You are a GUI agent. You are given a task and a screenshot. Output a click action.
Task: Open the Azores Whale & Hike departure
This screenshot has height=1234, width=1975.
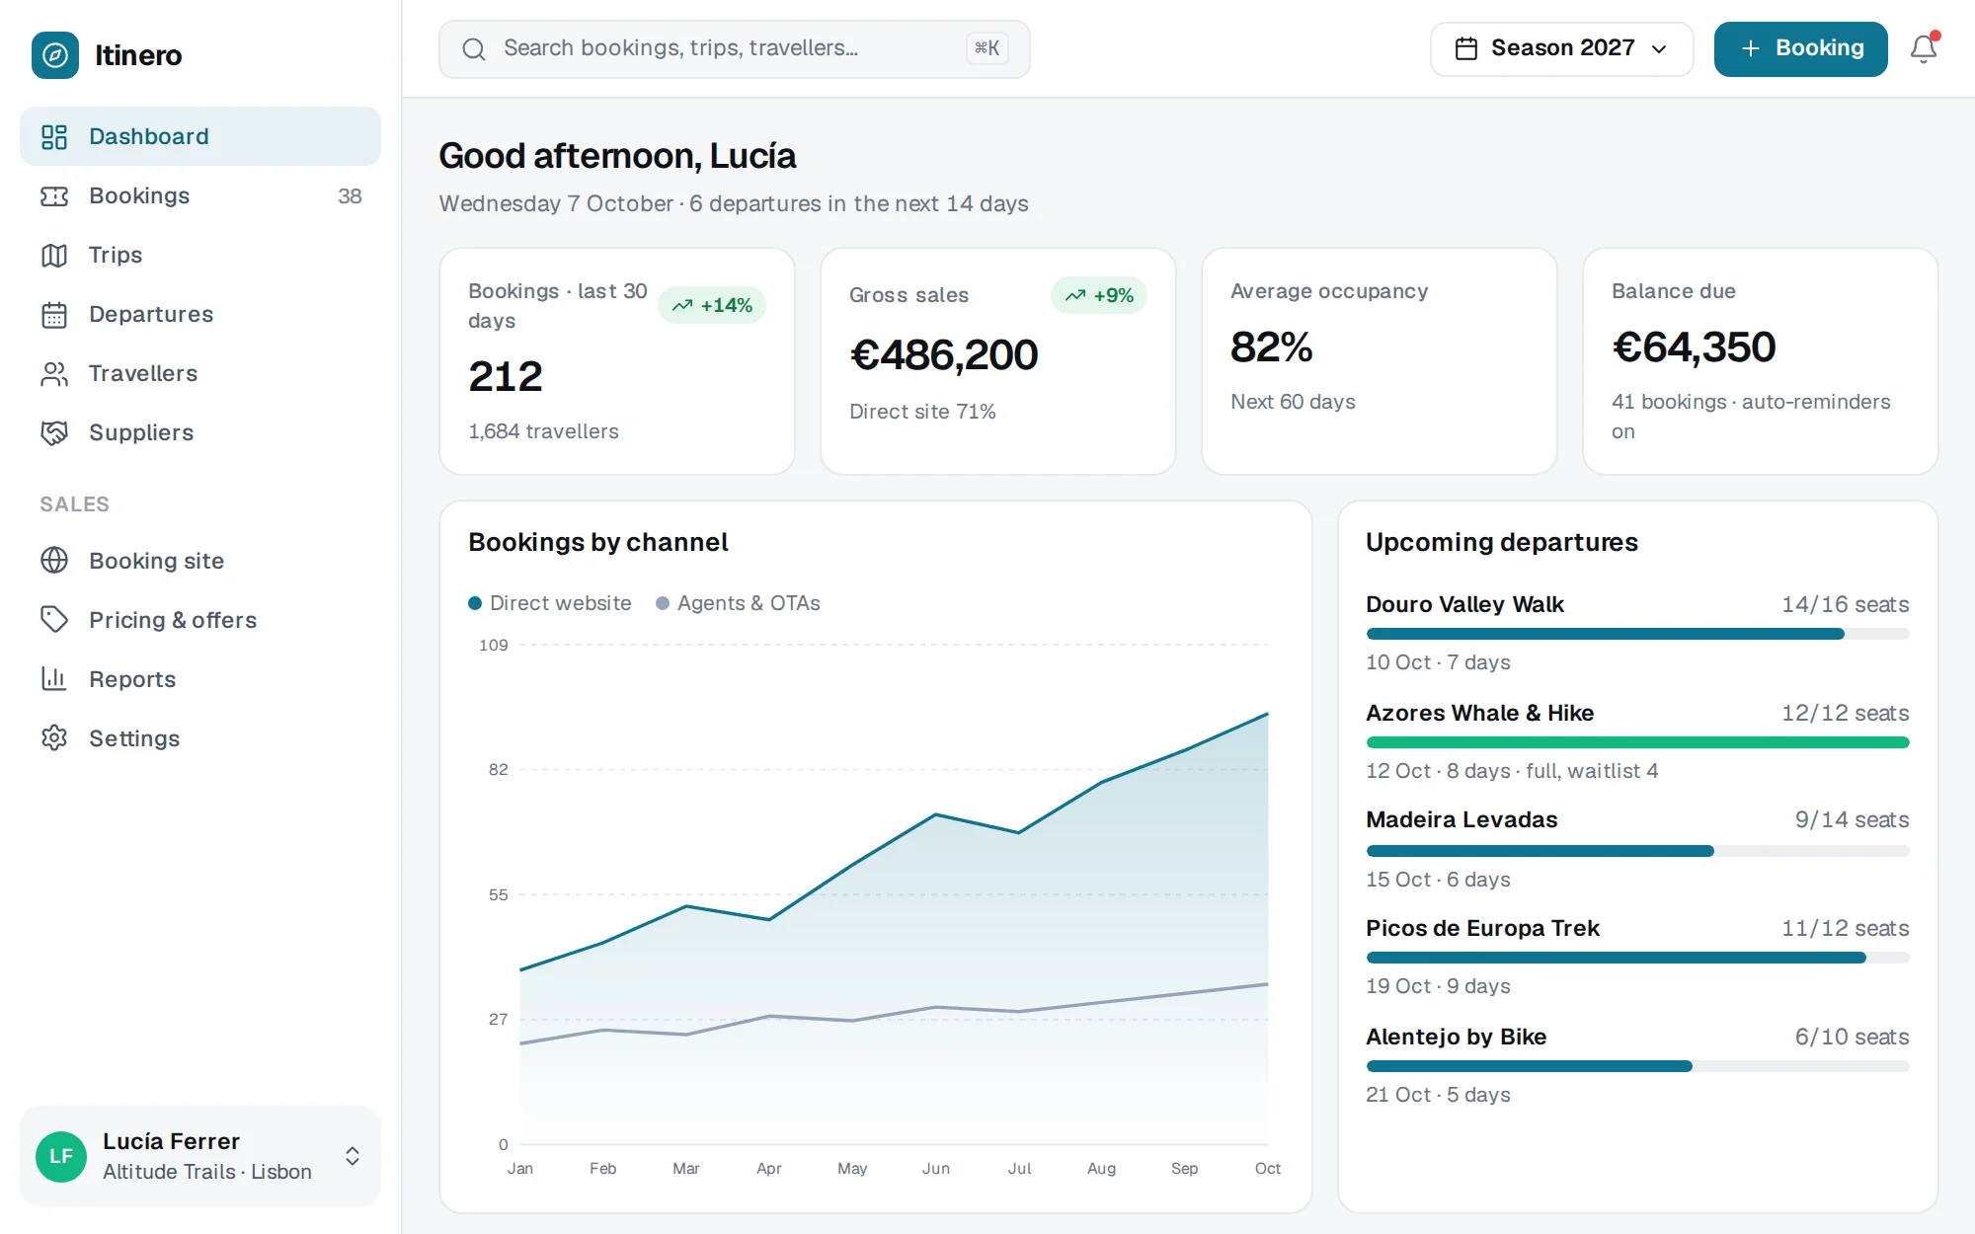click(1479, 713)
